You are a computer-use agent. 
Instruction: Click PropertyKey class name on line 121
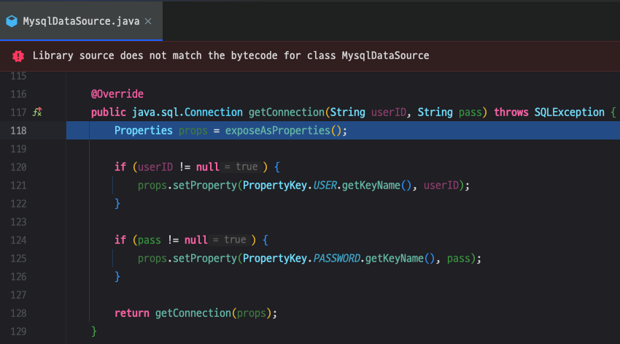pos(275,186)
